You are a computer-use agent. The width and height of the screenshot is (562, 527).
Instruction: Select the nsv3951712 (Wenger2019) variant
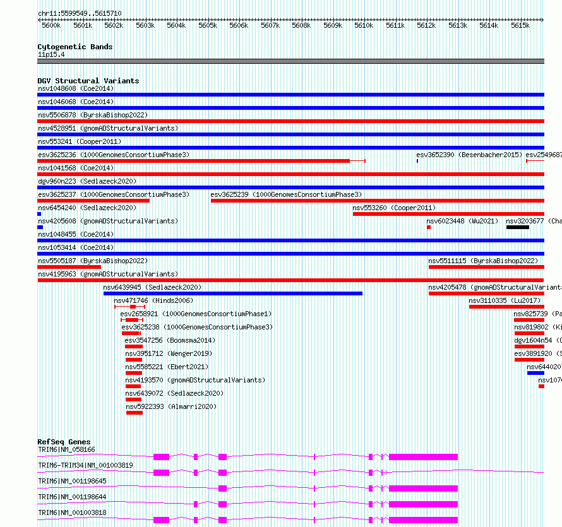(169, 353)
